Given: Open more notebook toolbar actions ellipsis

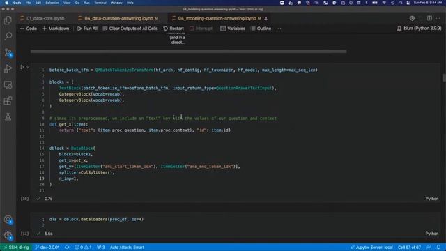Looking at the screenshot, I should pyautogui.click(x=279, y=29).
